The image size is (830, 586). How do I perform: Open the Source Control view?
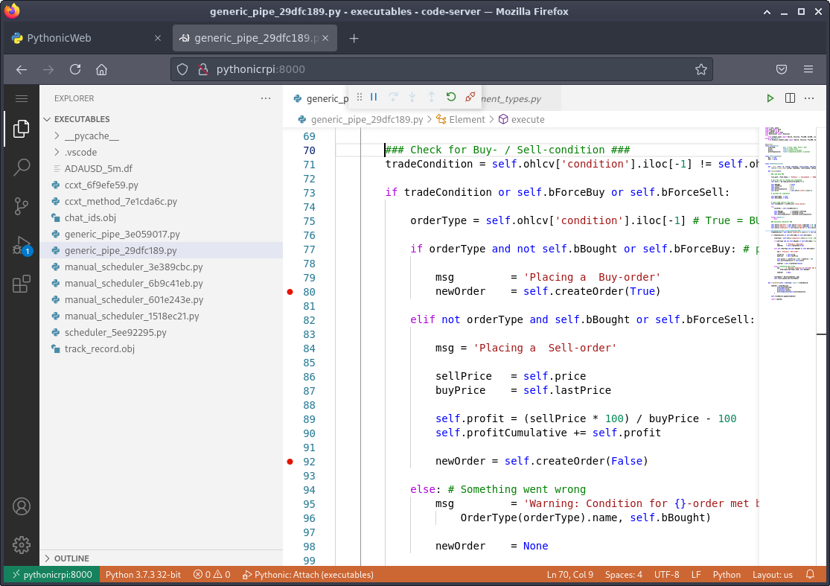pos(21,205)
